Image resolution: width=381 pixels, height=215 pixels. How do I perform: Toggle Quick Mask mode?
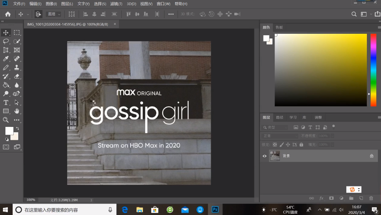pyautogui.click(x=6, y=147)
